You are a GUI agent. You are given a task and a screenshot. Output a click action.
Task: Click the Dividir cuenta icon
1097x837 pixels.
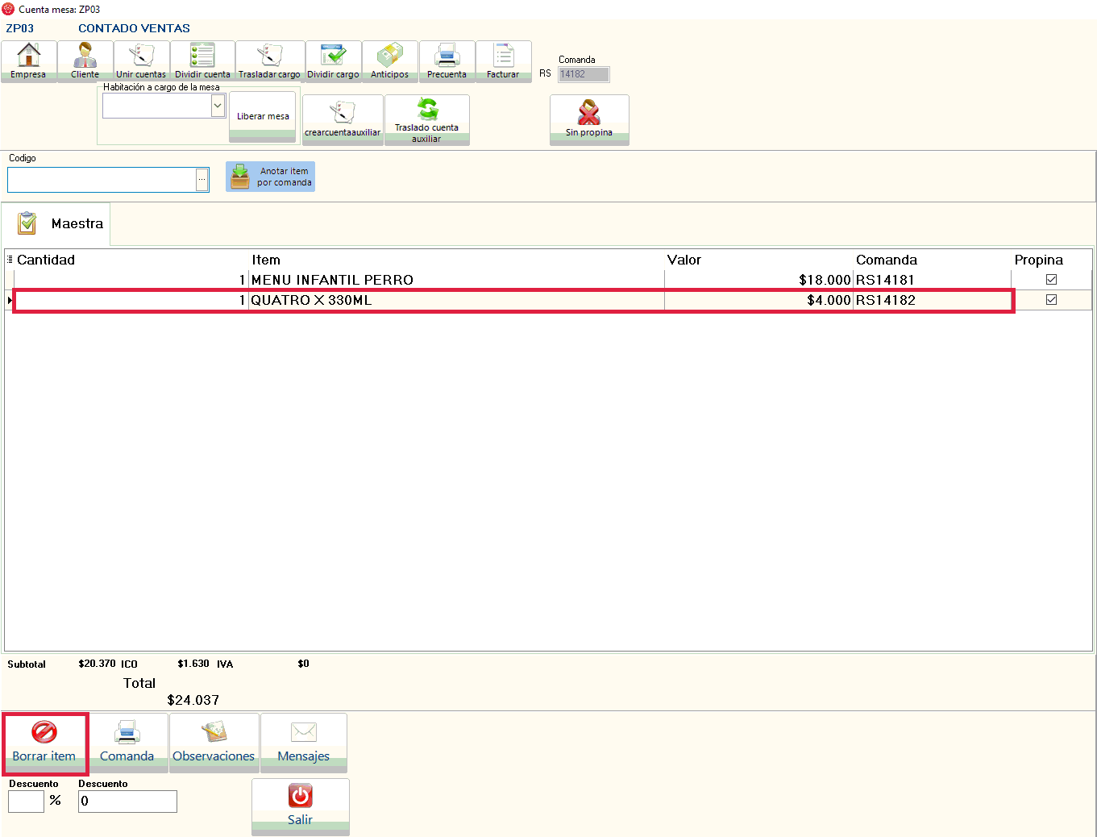click(x=202, y=56)
